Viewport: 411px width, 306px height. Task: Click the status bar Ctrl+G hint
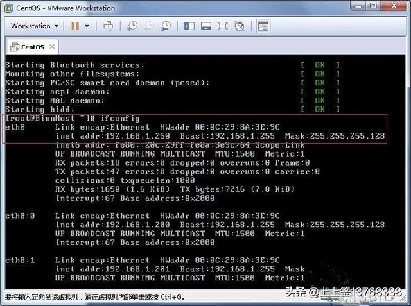pyautogui.click(x=95, y=297)
